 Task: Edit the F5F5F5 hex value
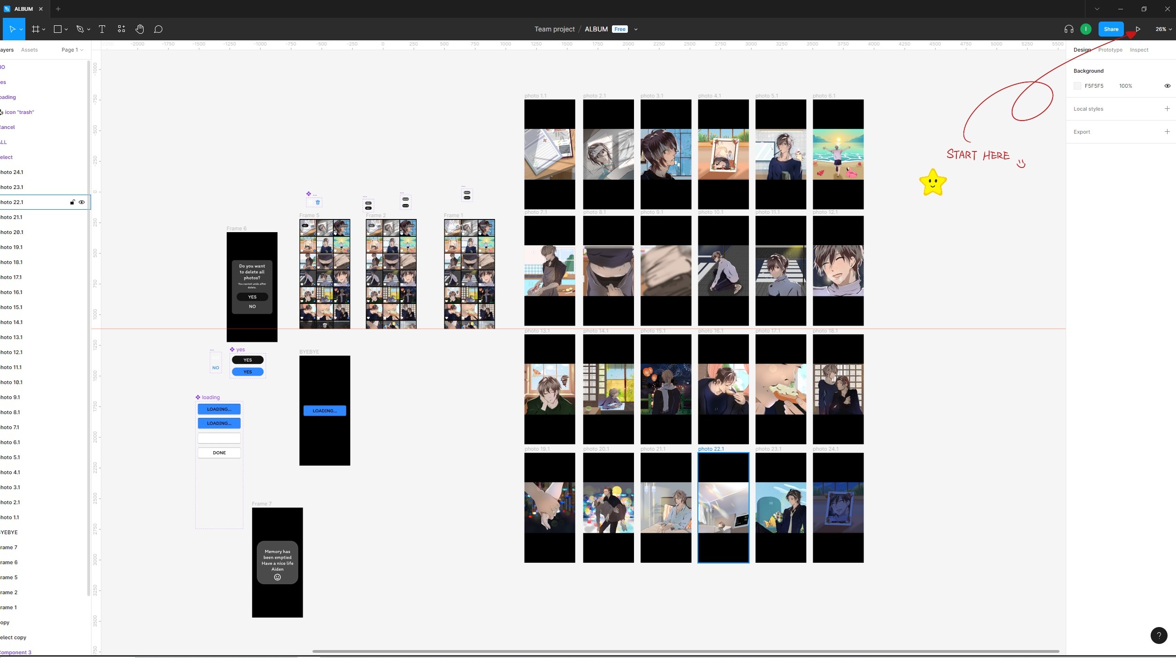(1094, 86)
